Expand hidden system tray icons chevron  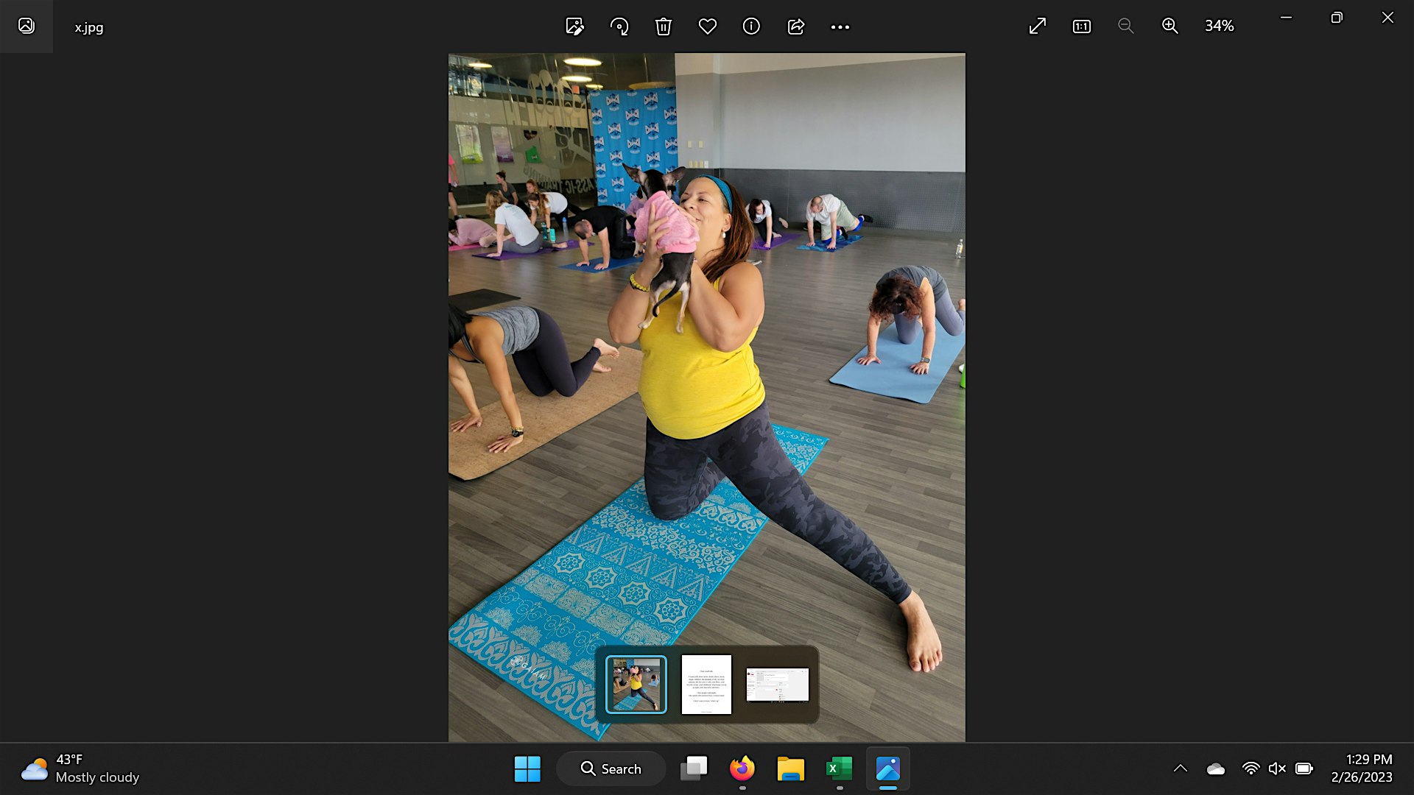coord(1180,768)
